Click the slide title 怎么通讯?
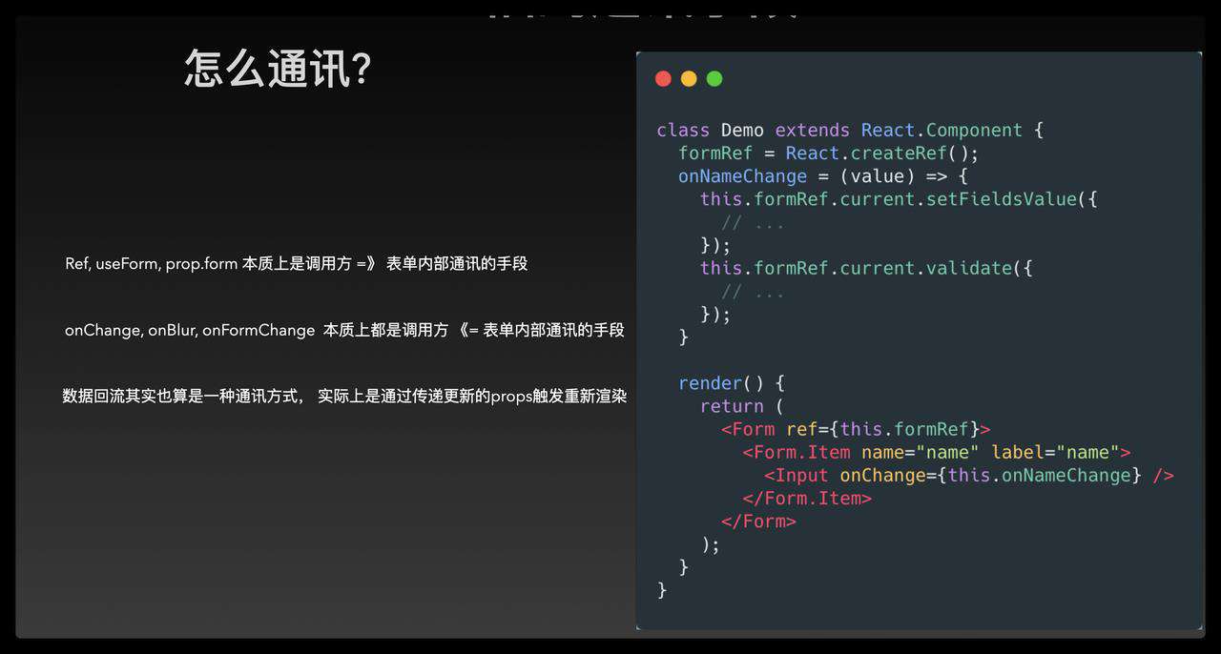 click(278, 70)
